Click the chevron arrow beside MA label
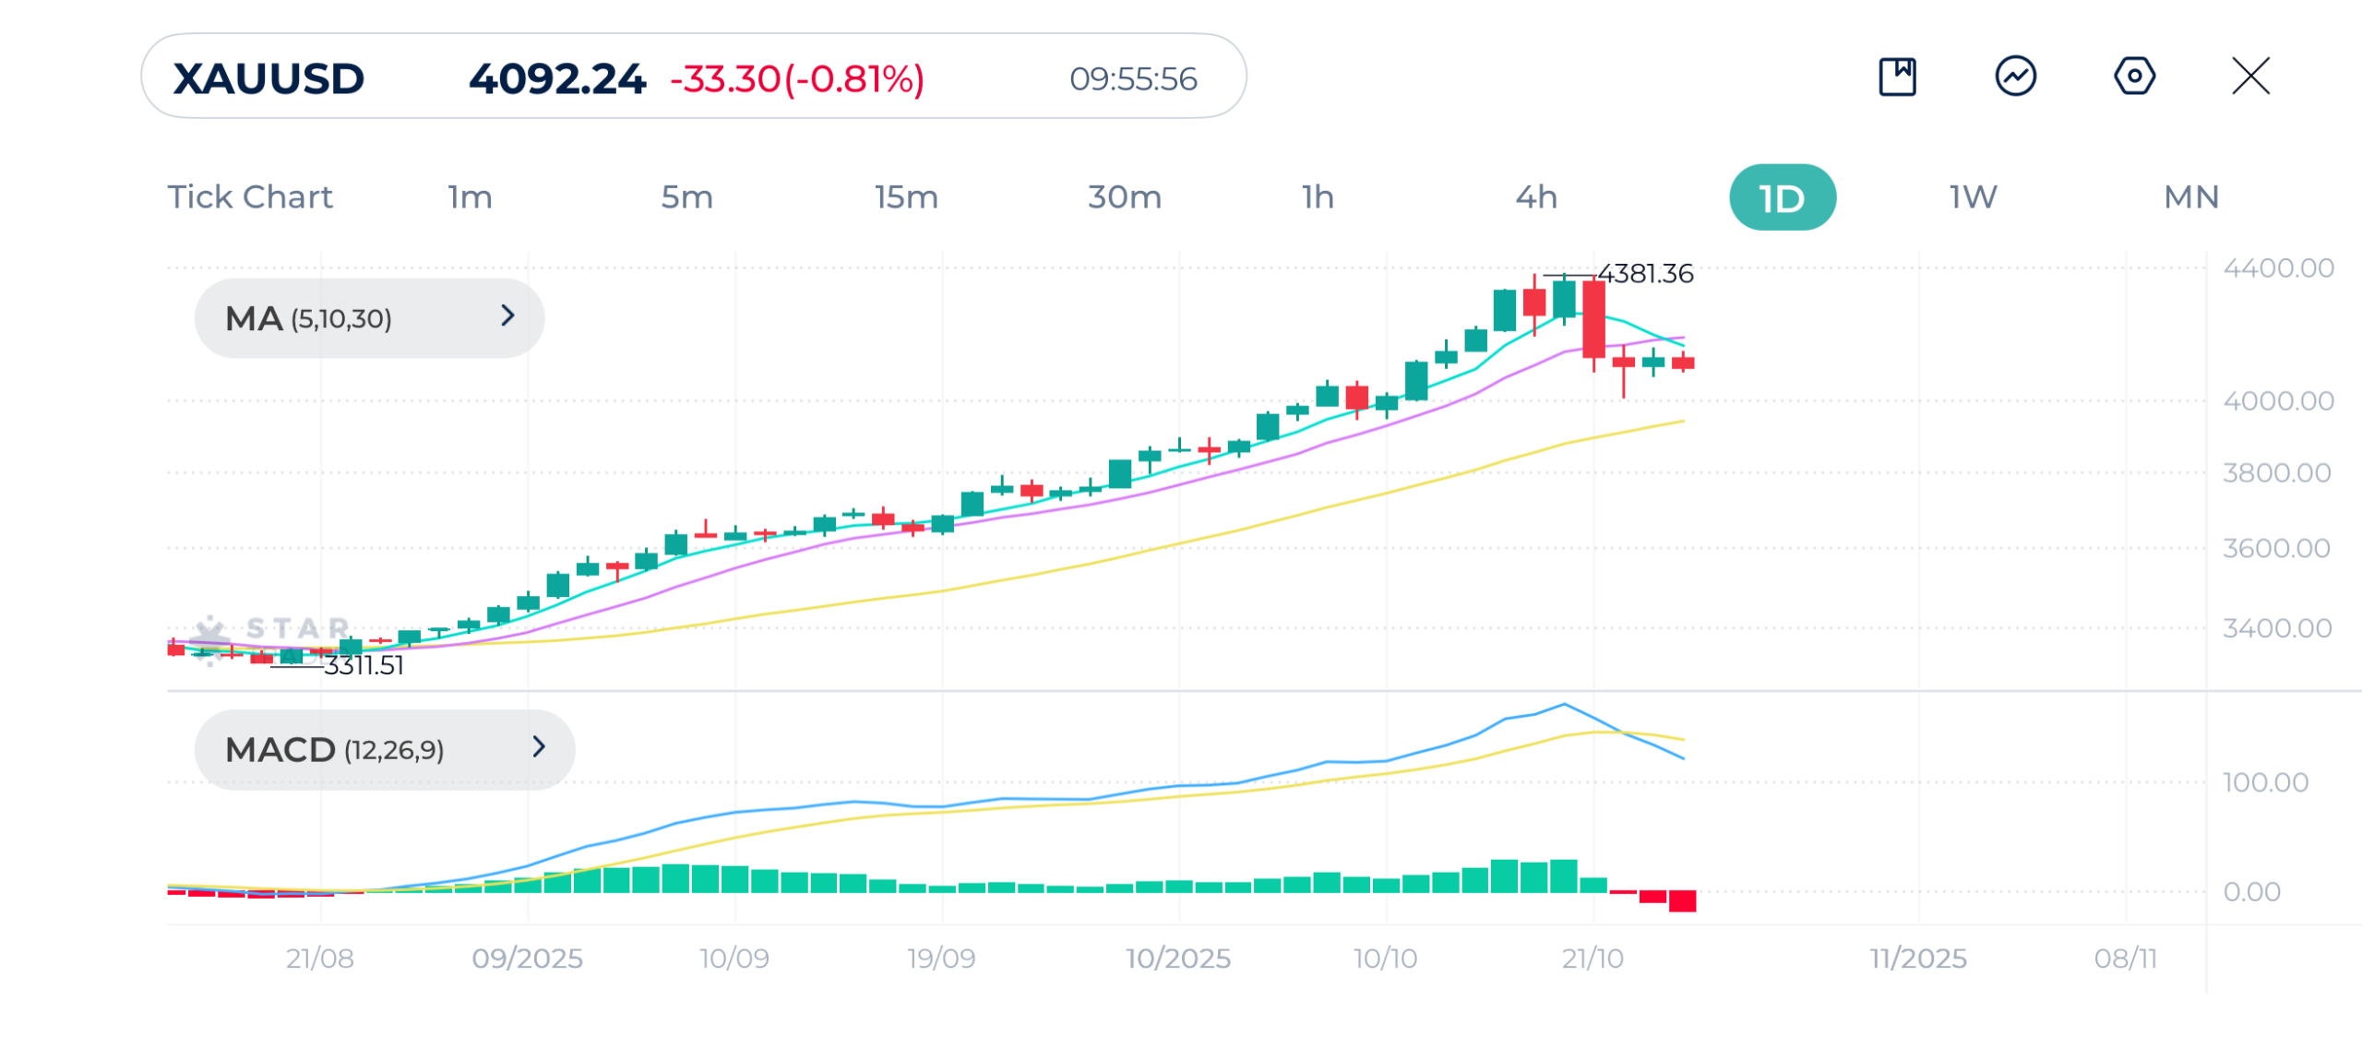Image resolution: width=2362 pixels, height=1048 pixels. click(507, 316)
